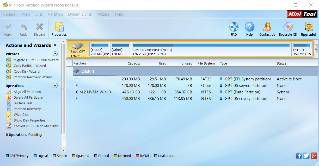Collapse the Wizards section
The height and width of the screenshot is (166, 319).
pyautogui.click(x=55, y=54)
